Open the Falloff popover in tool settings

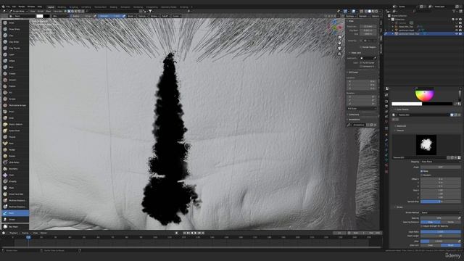coord(165,16)
